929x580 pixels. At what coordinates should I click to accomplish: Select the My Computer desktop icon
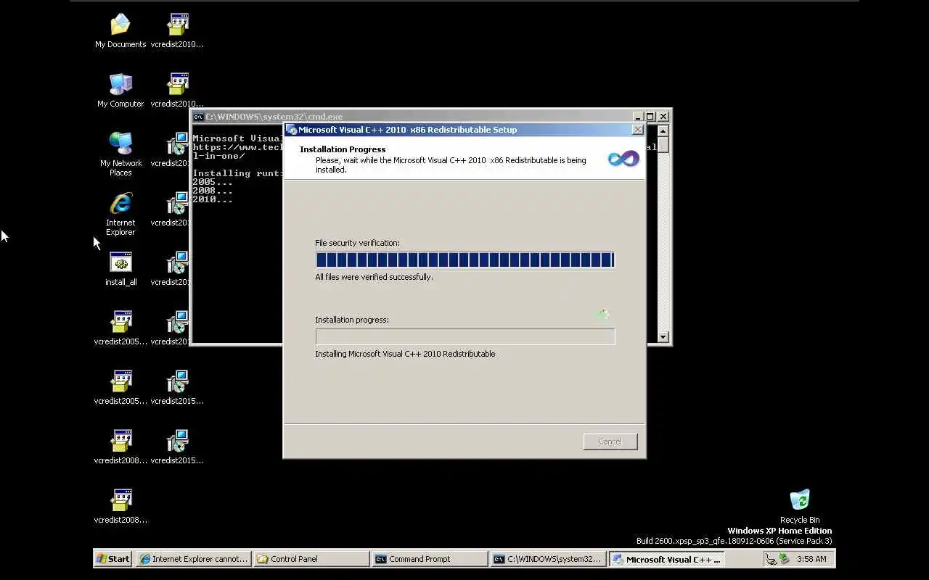tap(120, 90)
